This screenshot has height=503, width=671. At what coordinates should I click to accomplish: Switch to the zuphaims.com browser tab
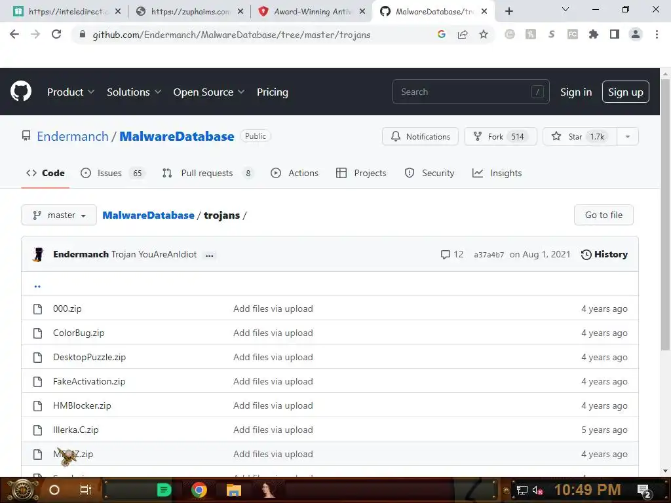(x=191, y=12)
